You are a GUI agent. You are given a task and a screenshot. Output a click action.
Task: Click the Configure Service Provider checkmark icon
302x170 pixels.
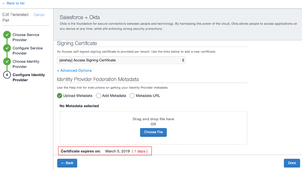(x=7, y=48)
